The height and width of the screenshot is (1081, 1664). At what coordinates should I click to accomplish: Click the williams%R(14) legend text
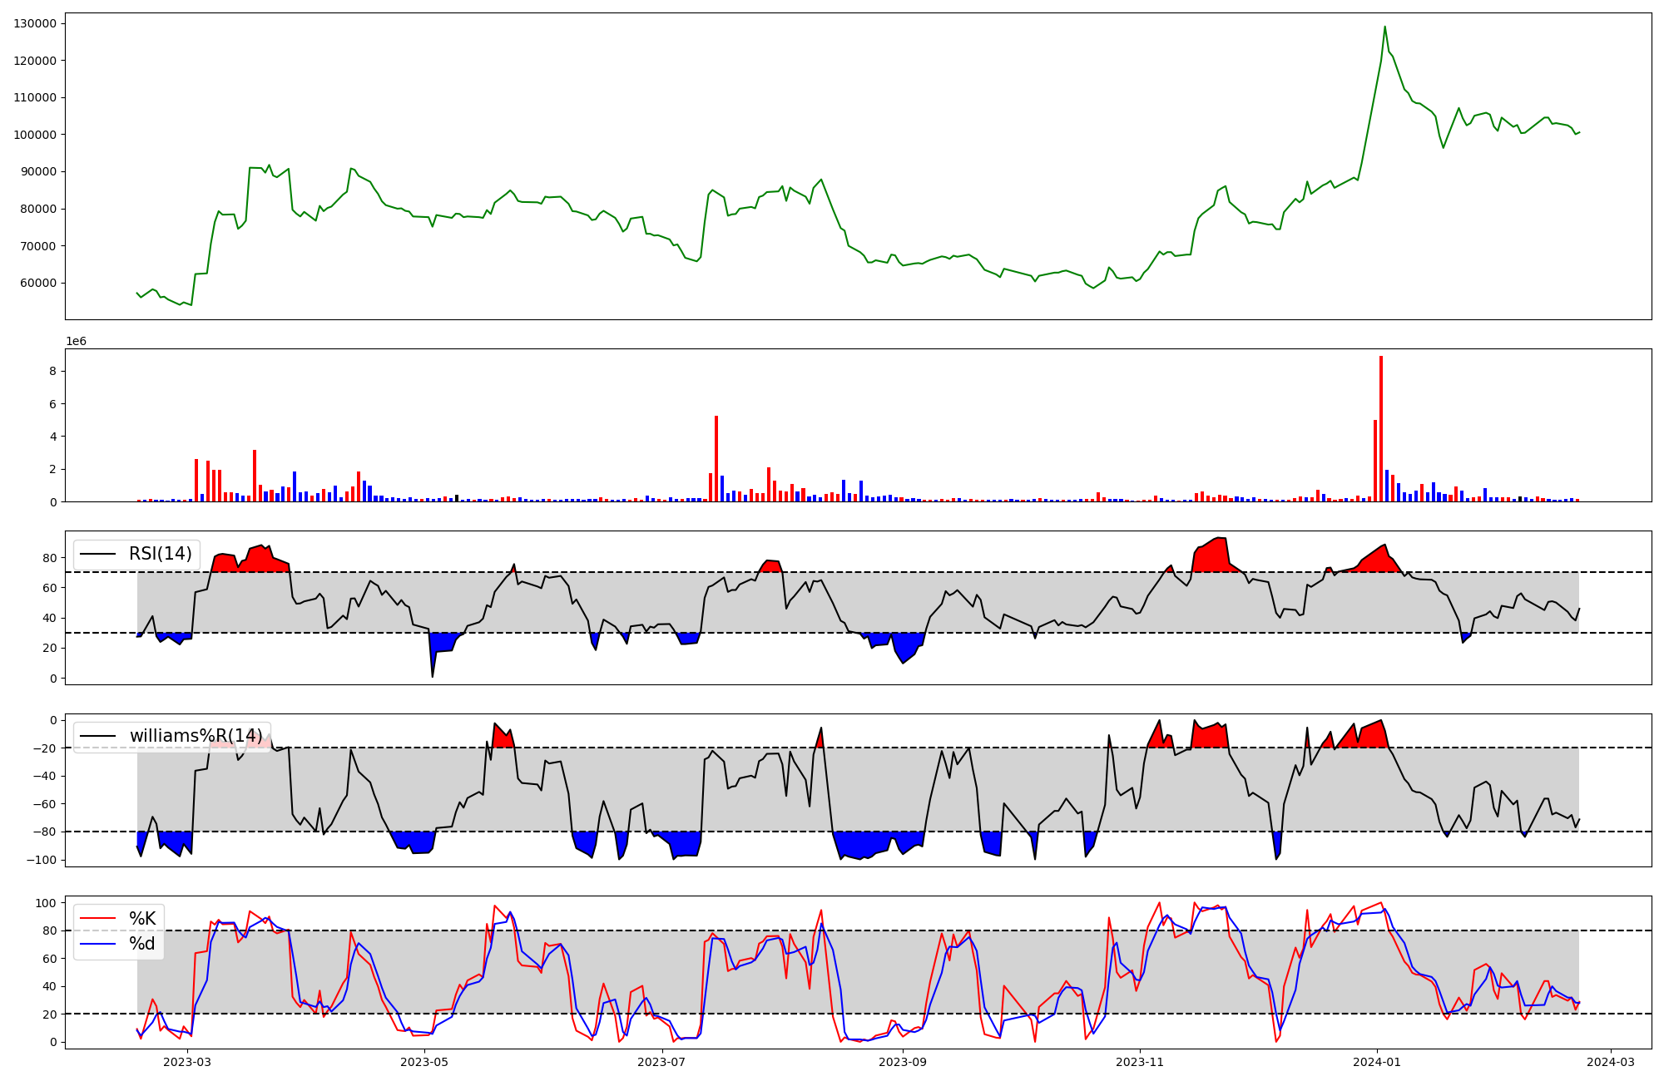pos(196,736)
